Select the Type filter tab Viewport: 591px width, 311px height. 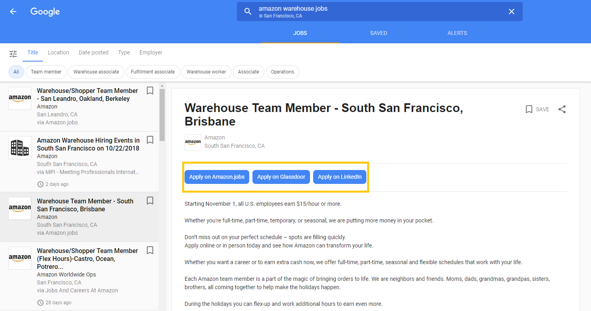pyautogui.click(x=124, y=52)
